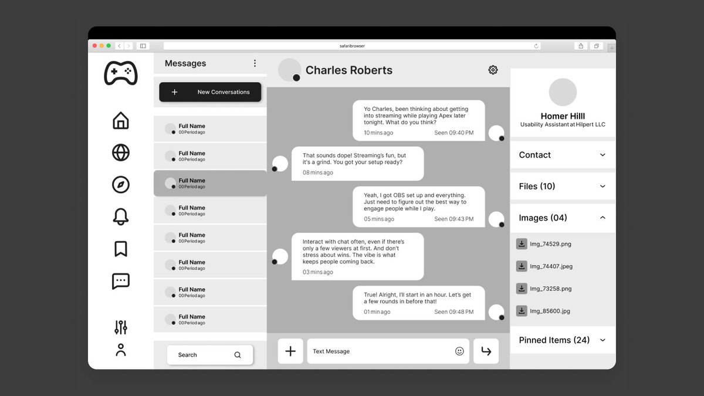Select the Compass/Explore icon

coord(120,184)
